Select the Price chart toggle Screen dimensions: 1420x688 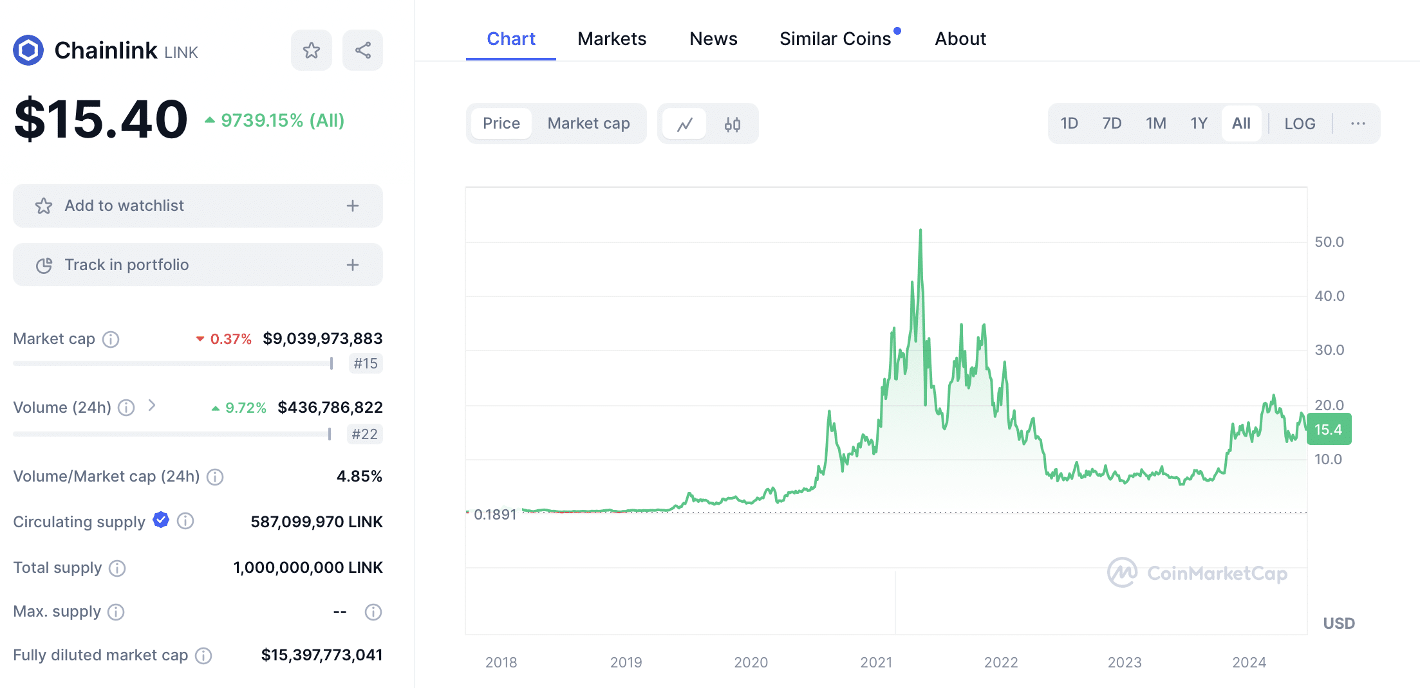[x=501, y=123]
